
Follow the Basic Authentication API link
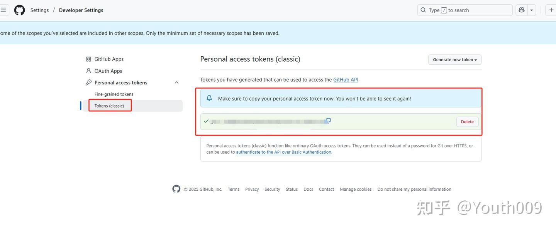tap(284, 152)
